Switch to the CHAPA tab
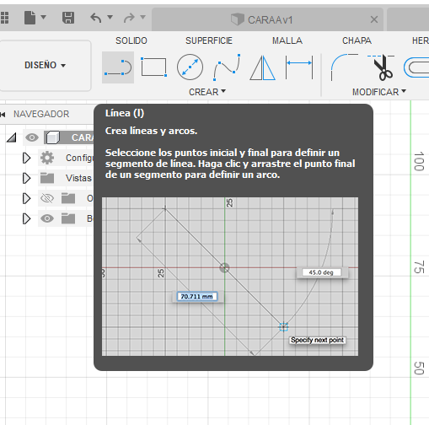The image size is (429, 425). click(x=357, y=40)
